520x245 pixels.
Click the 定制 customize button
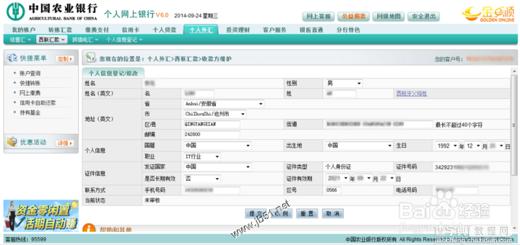click(64, 58)
